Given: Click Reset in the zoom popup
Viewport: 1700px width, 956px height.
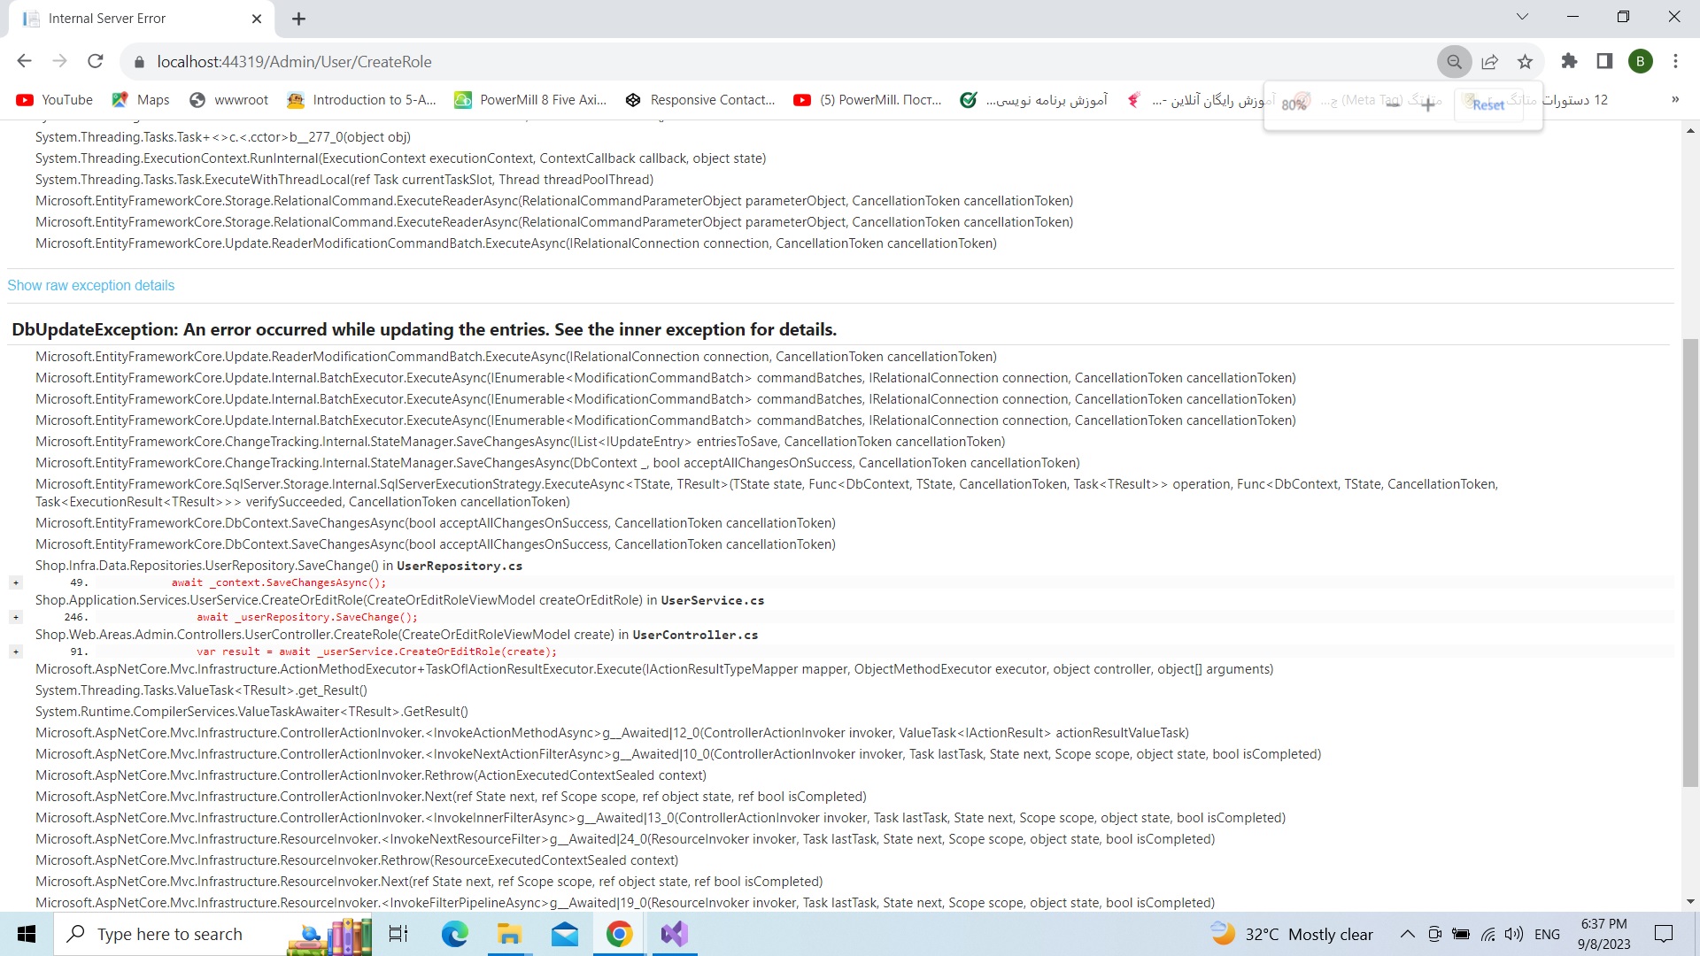Looking at the screenshot, I should click(x=1488, y=104).
